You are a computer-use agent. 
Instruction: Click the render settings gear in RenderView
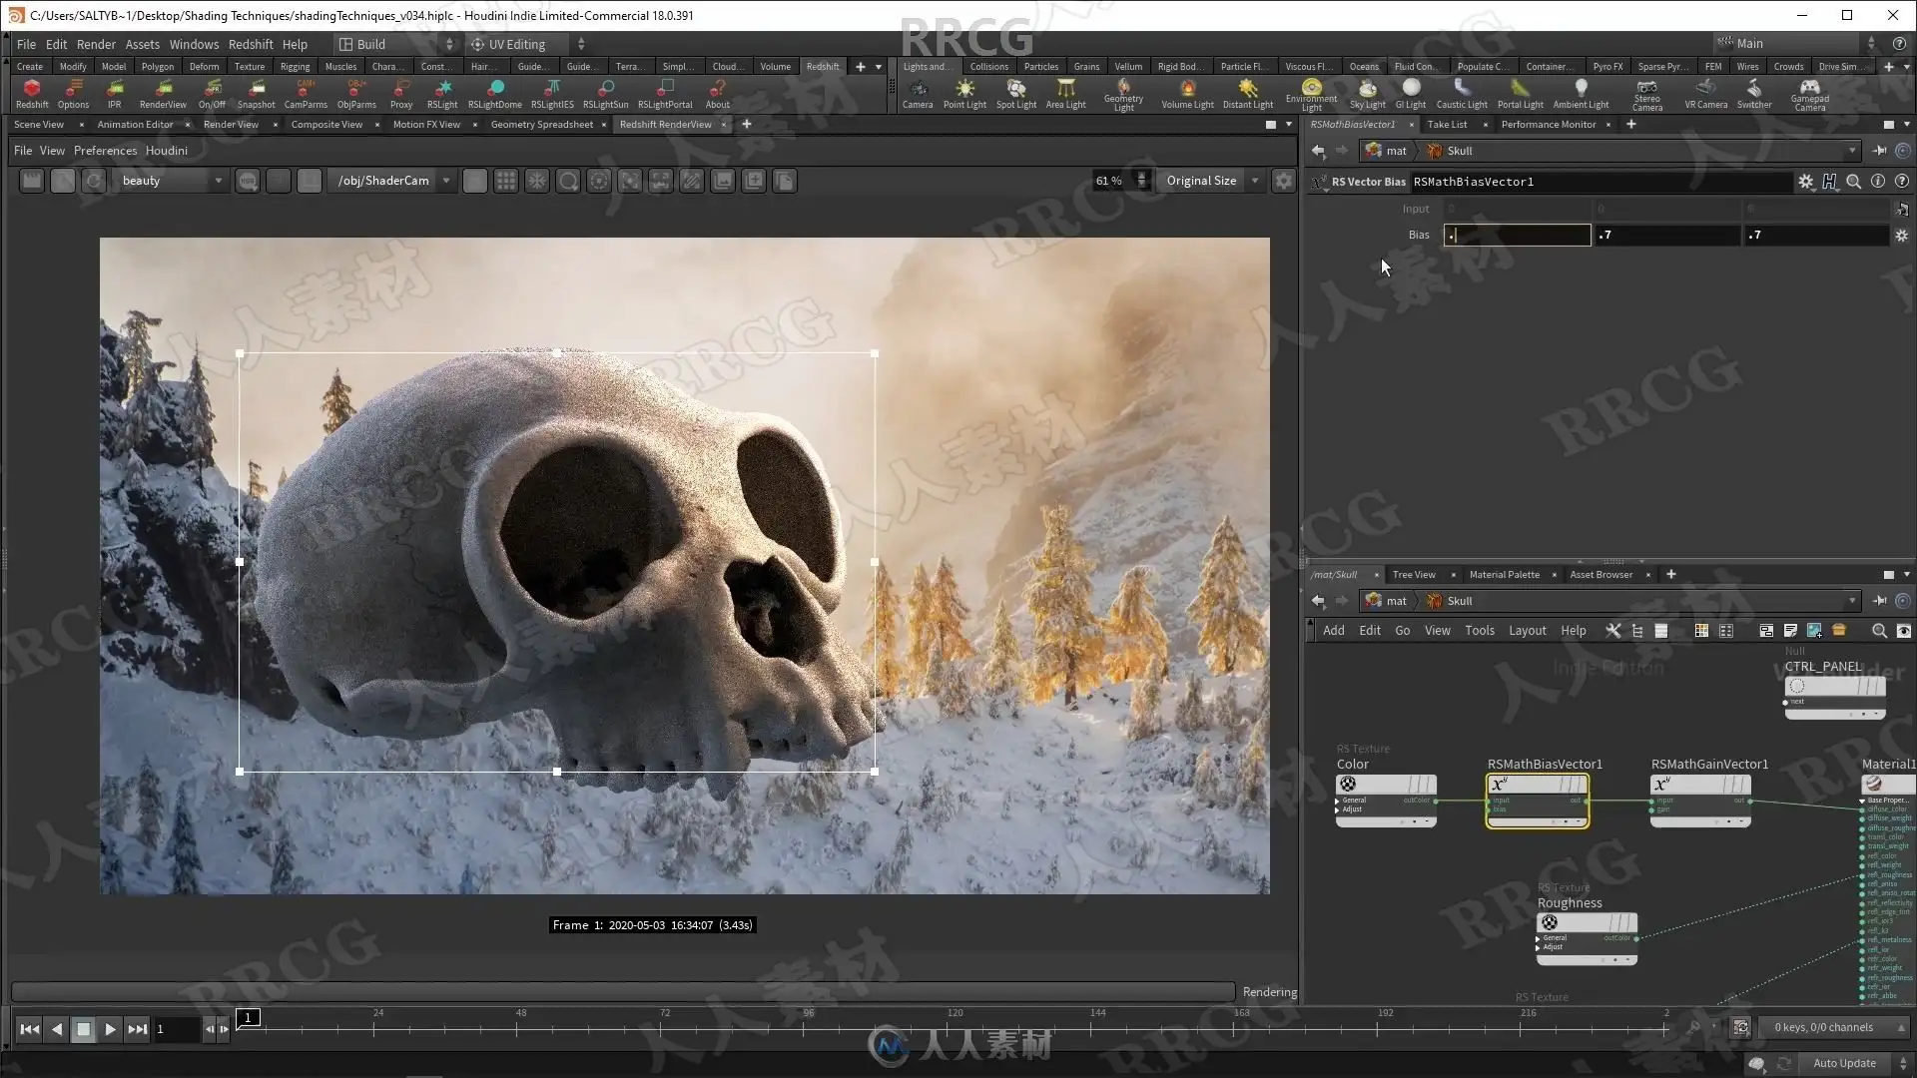(1283, 181)
